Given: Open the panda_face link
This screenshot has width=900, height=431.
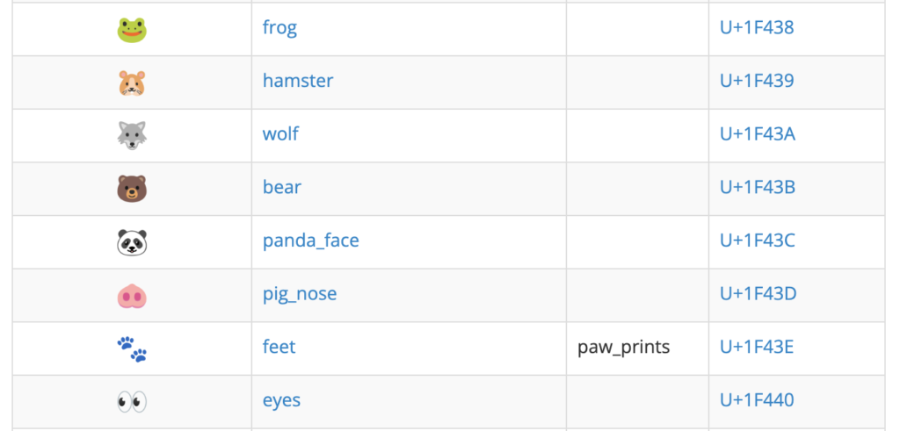Looking at the screenshot, I should point(311,241).
